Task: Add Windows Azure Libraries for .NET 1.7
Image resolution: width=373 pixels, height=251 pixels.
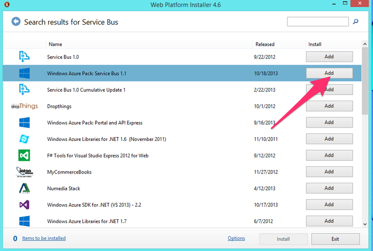Action: 329,221
